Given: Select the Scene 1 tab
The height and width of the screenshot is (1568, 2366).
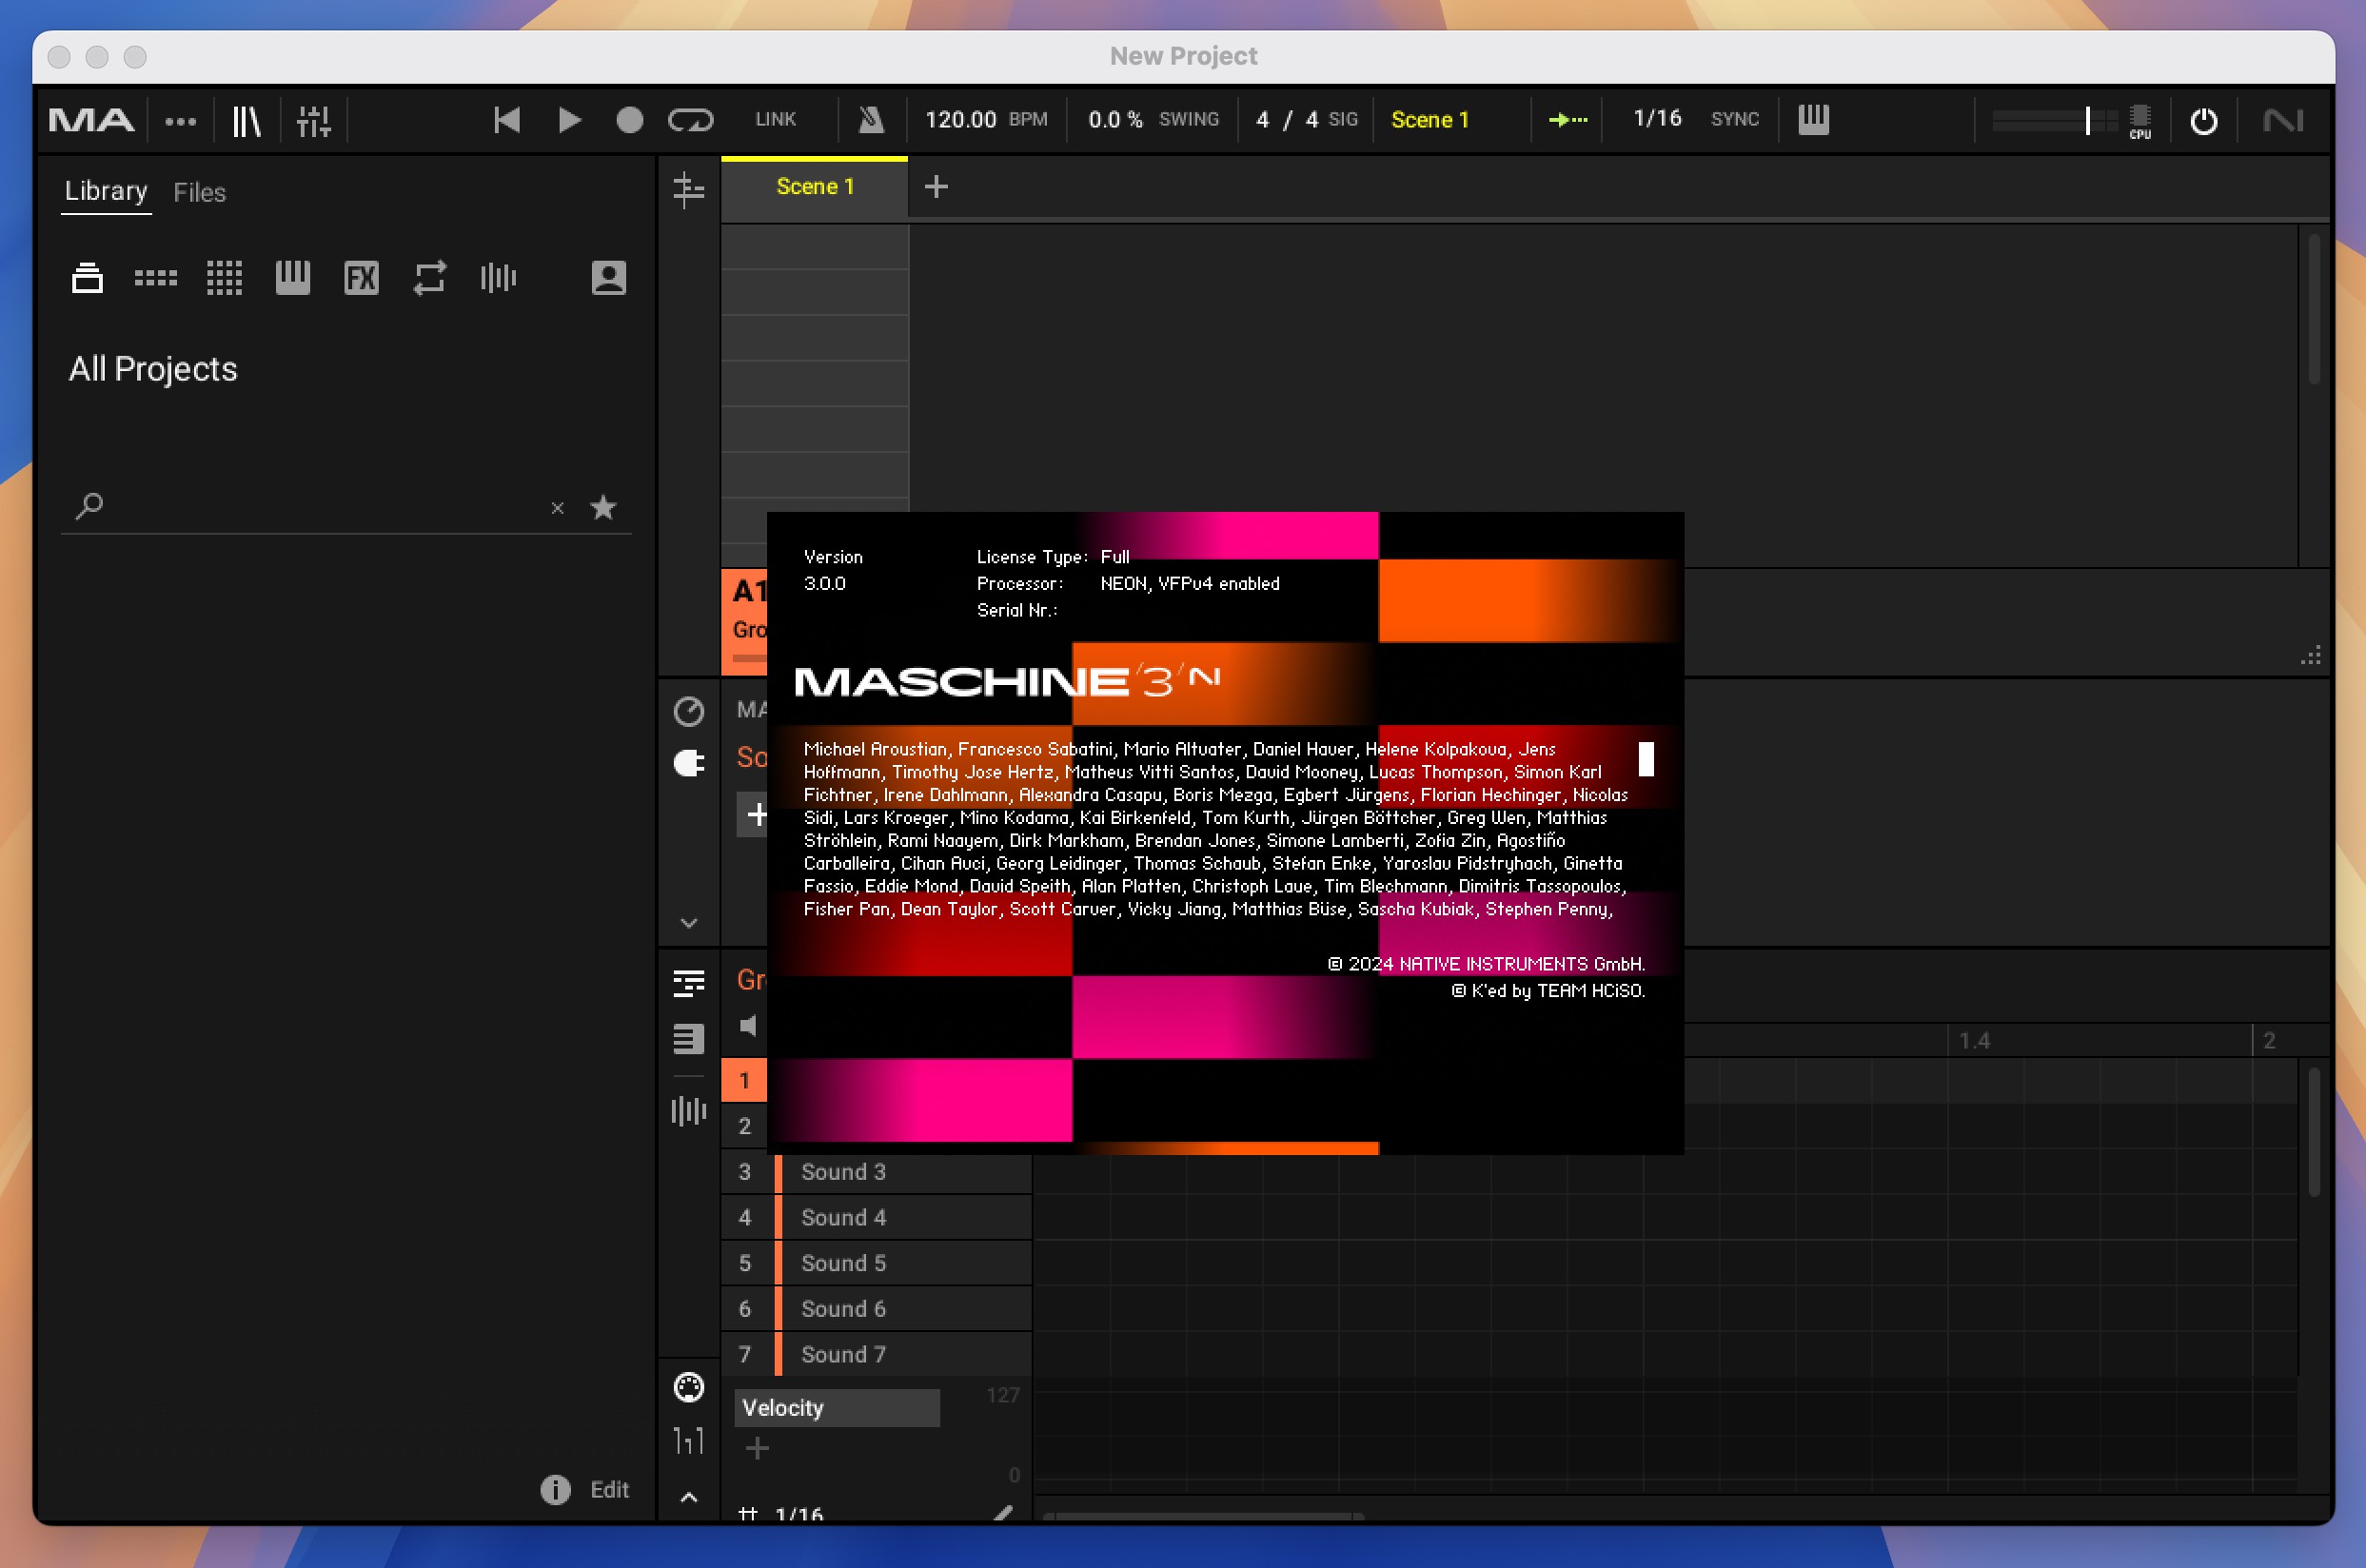Looking at the screenshot, I should 815,187.
